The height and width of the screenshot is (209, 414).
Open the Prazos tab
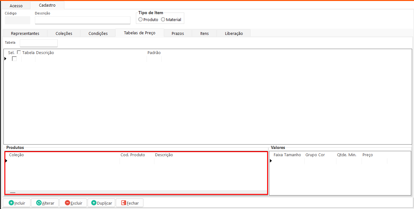pos(178,33)
